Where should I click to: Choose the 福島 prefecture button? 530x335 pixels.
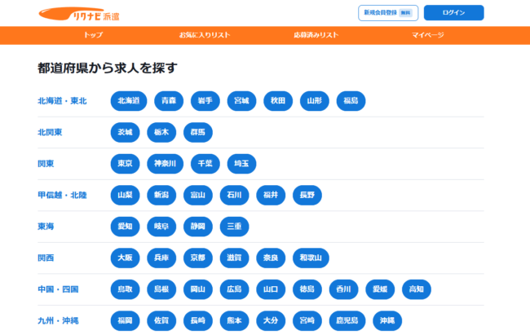[351, 101]
